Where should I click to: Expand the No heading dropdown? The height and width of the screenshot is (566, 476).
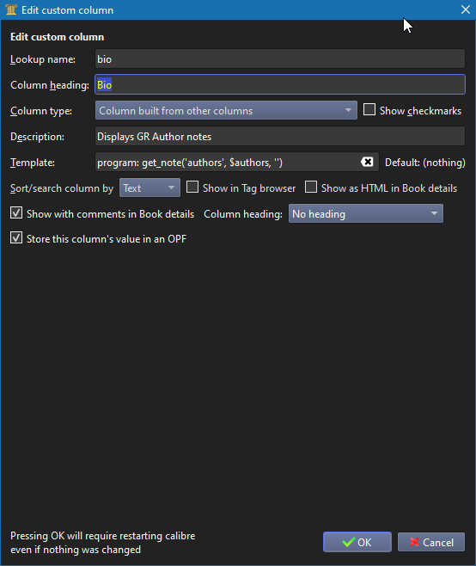click(x=366, y=213)
